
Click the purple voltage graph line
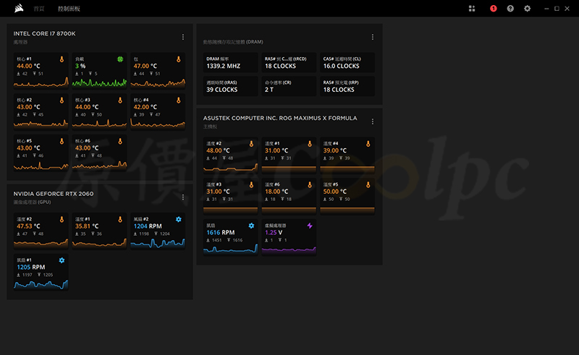pyautogui.click(x=289, y=250)
